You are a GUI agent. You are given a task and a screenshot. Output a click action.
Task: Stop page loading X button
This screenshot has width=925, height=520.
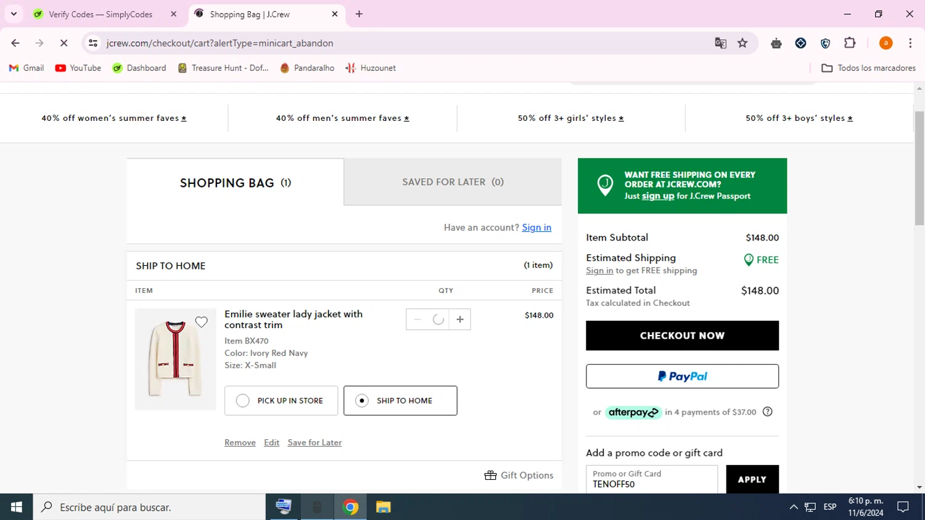click(64, 43)
